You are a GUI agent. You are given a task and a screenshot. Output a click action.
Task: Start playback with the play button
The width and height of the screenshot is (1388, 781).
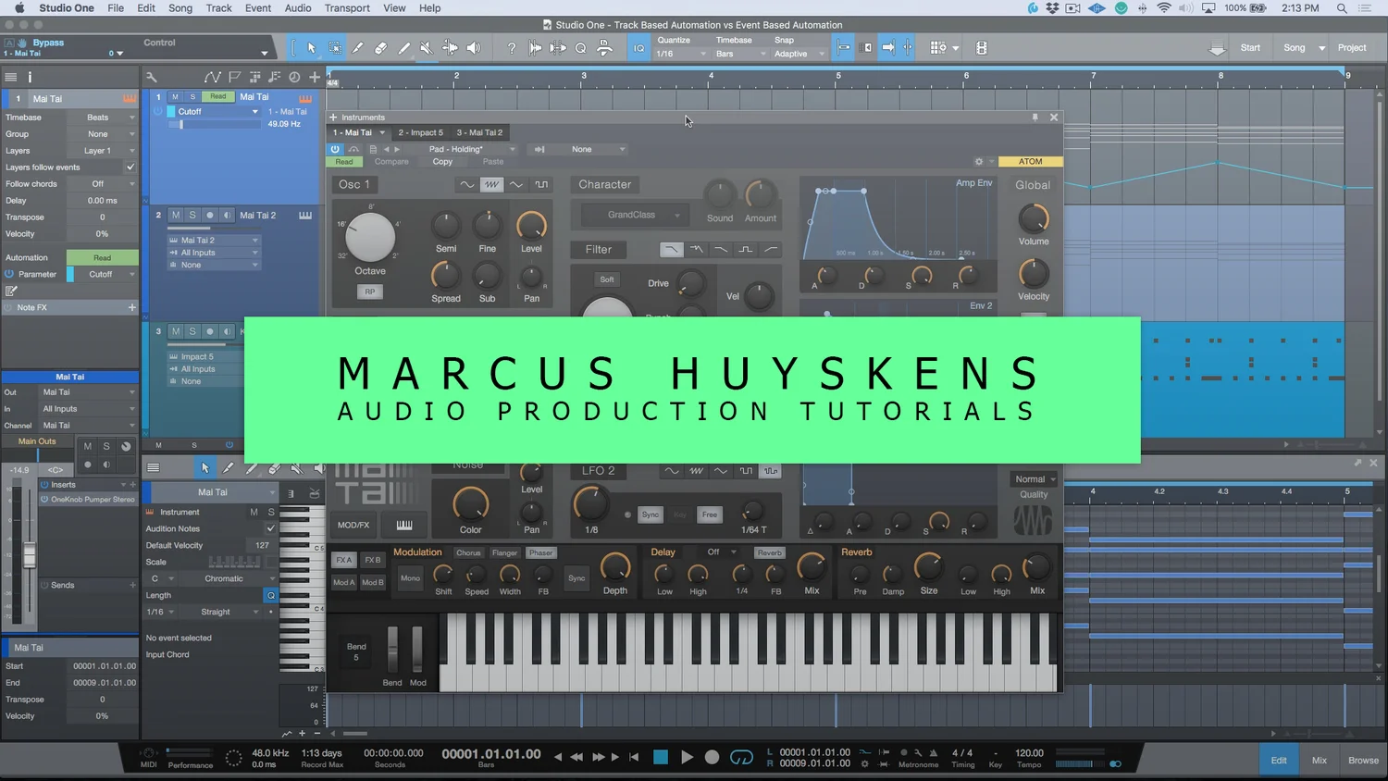click(687, 757)
